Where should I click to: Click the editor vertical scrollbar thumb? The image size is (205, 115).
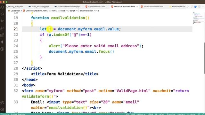204,58
